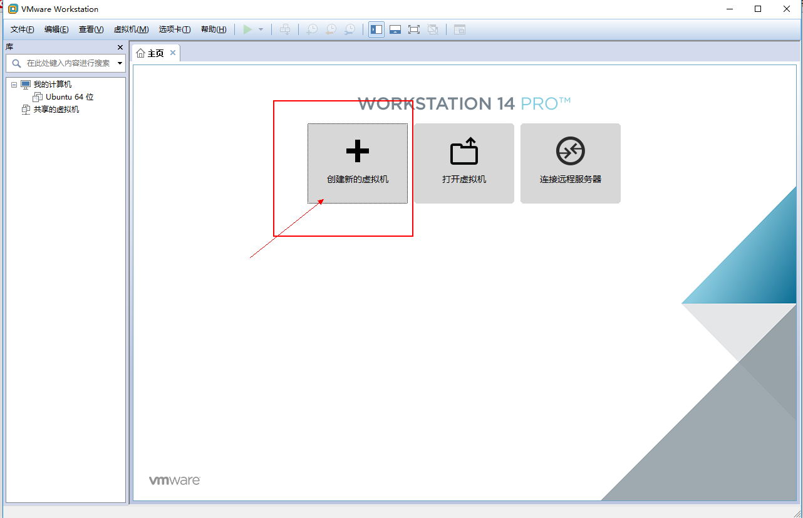Click the 创建新的虚拟机 tile

358,163
